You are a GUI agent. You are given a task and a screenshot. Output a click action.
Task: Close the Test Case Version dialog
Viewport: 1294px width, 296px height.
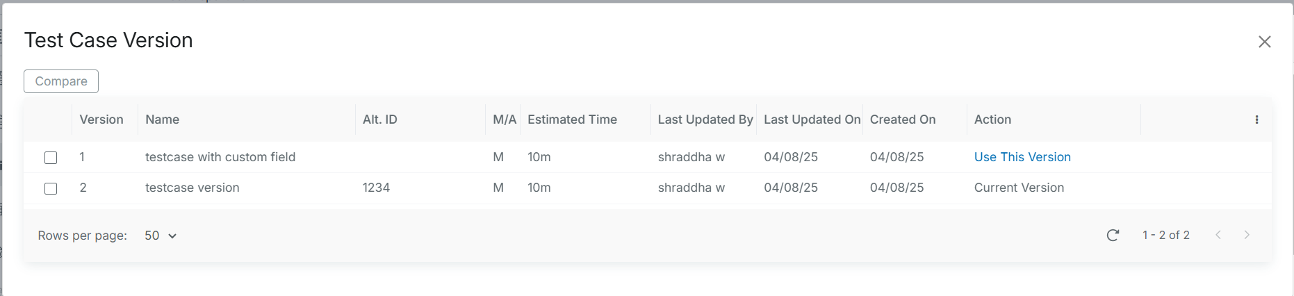click(1264, 42)
